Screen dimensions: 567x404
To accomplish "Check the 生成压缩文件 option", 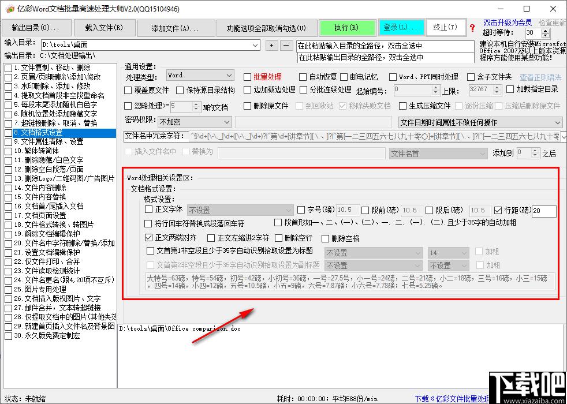I will 402,106.
